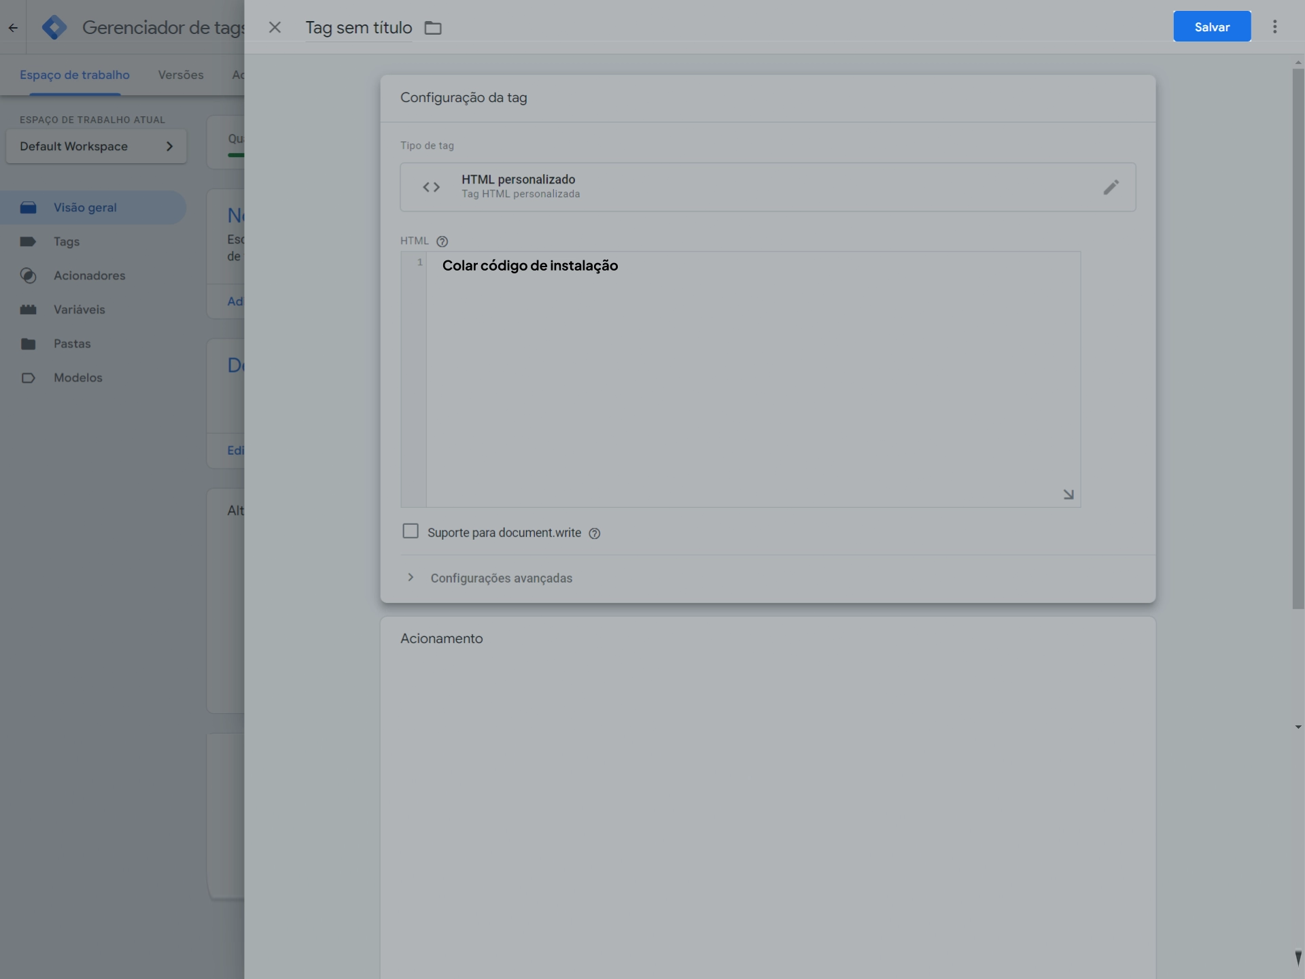This screenshot has height=979, width=1305.
Task: Click the scrollbar down arrow
Action: pyautogui.click(x=1298, y=727)
